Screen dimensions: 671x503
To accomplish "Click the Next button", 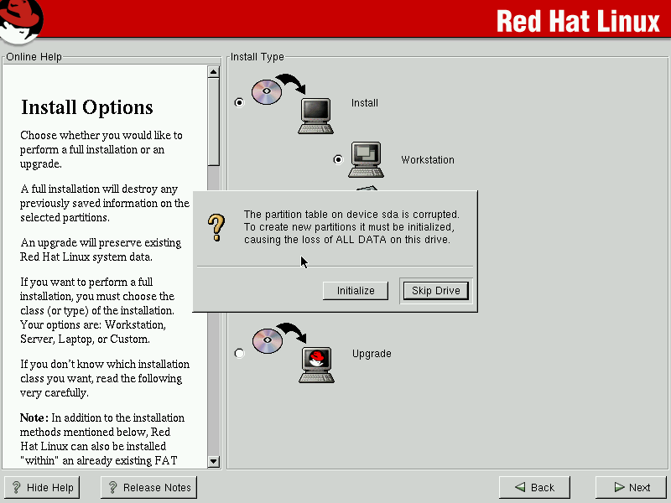I will pos(632,488).
